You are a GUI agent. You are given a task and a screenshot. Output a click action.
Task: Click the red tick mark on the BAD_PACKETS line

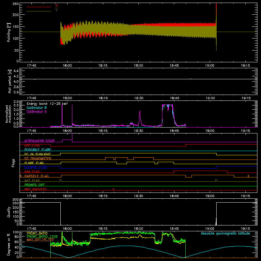(x=114, y=189)
